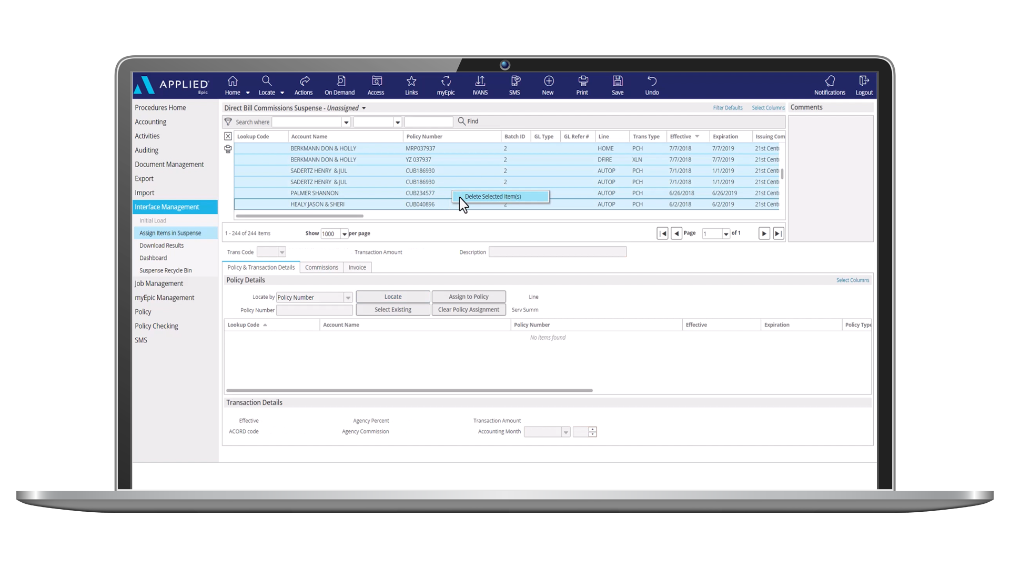Viewport: 1010px width, 568px height.
Task: Click the Accounting Month year stepper
Action: pos(592,432)
